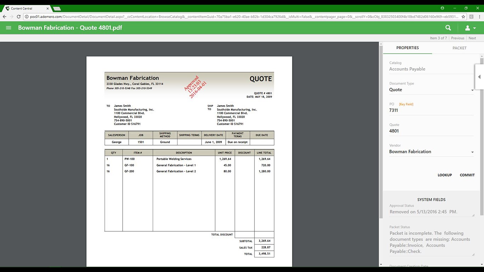Screen dimensions: 484x272
Task: Click the Chrome profile icon in title bar
Action: click(x=442, y=8)
